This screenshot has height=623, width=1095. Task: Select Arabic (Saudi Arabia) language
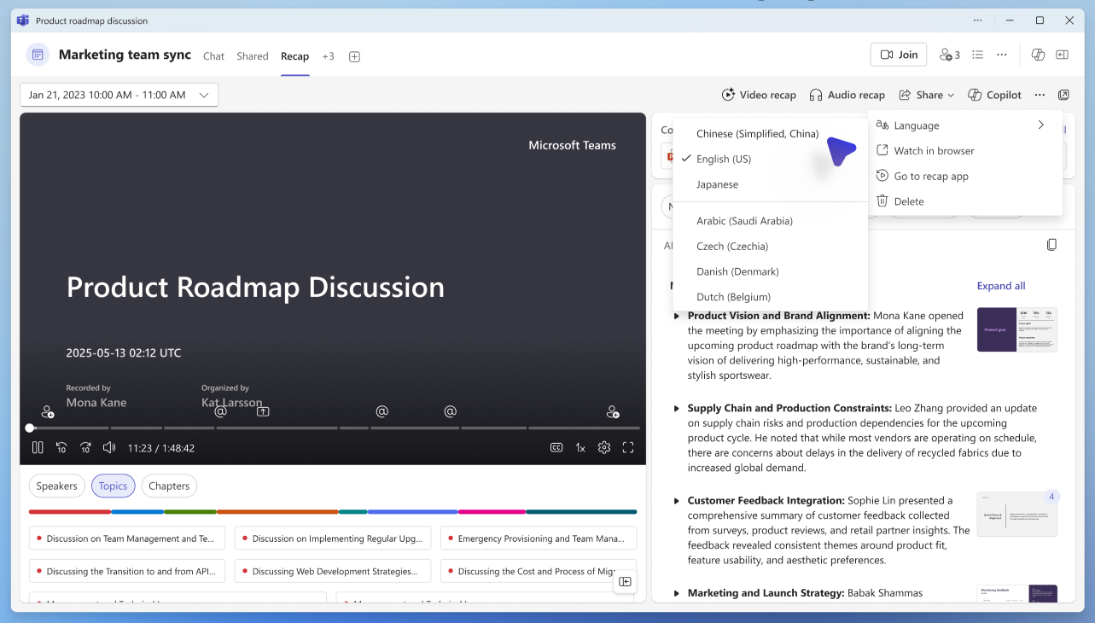pos(771,220)
